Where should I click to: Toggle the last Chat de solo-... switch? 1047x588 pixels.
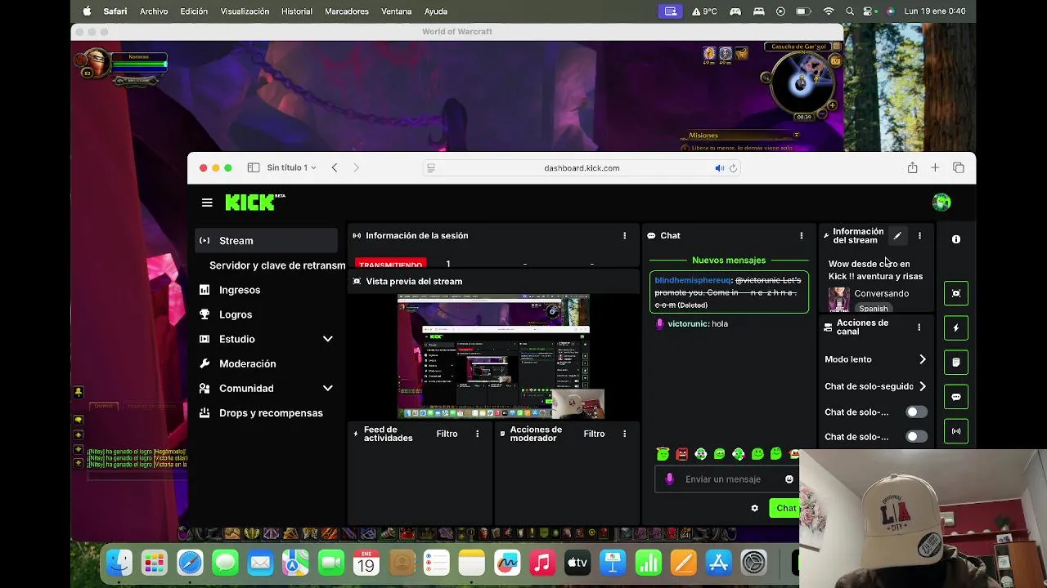click(x=916, y=437)
